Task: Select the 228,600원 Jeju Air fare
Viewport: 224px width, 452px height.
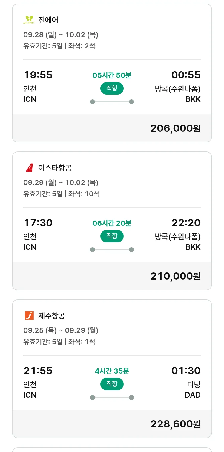Action: (x=175, y=424)
